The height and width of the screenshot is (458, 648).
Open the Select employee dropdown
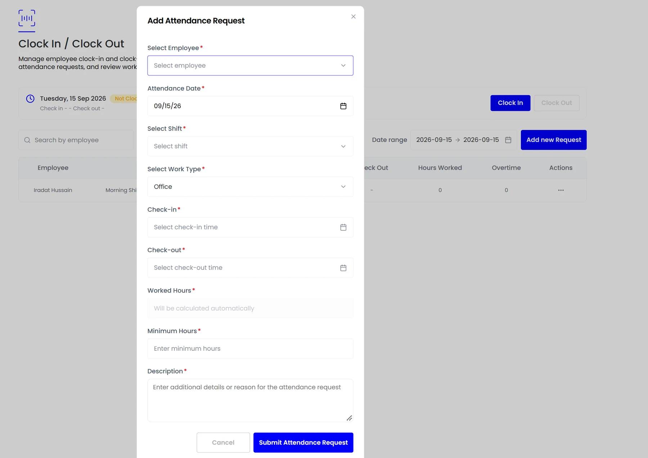[250, 65]
